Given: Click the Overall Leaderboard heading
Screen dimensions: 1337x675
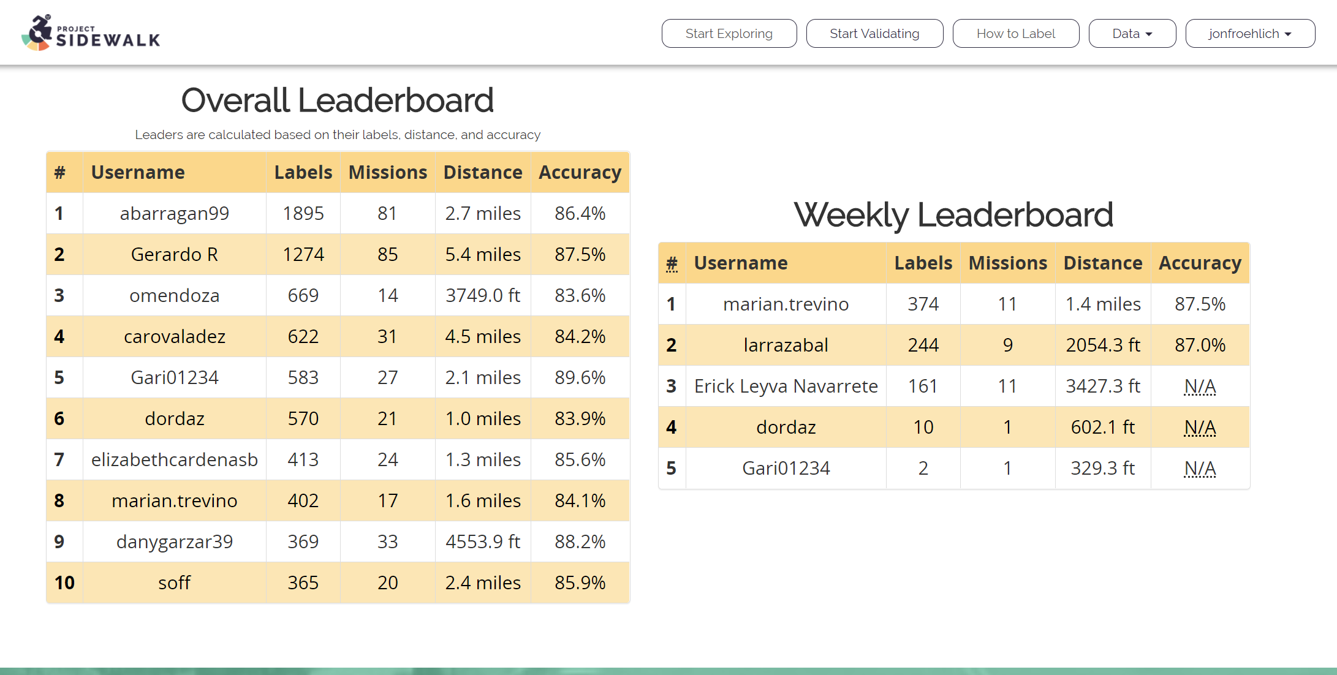Looking at the screenshot, I should tap(338, 100).
